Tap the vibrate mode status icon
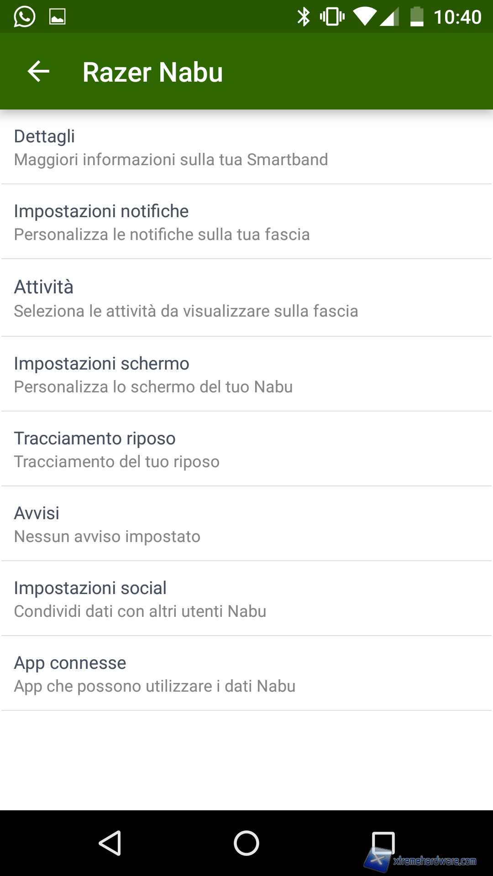The image size is (493, 876). click(332, 17)
